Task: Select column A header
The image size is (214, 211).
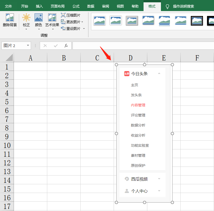Action: 30,58
